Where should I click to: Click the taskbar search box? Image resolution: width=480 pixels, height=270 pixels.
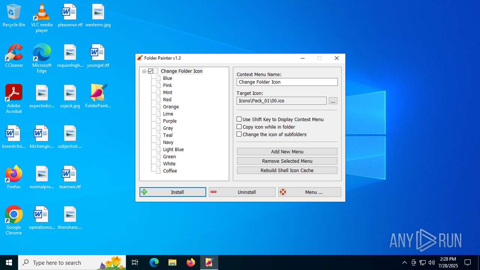click(x=72, y=262)
